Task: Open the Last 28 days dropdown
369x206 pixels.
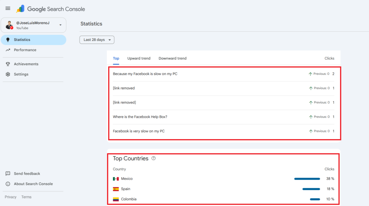Action: tap(97, 40)
